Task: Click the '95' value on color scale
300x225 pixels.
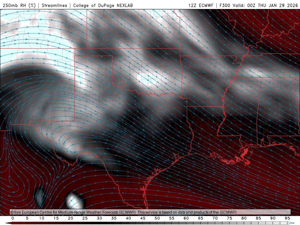Action: pos(287,218)
